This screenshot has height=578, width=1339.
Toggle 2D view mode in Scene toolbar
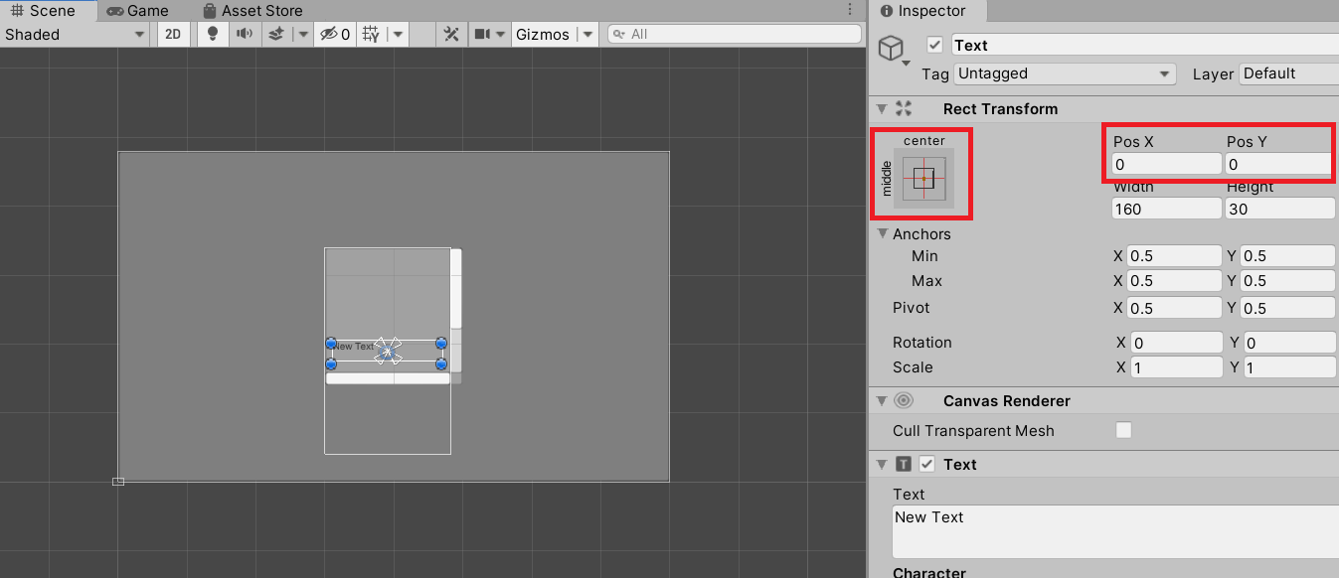173,34
